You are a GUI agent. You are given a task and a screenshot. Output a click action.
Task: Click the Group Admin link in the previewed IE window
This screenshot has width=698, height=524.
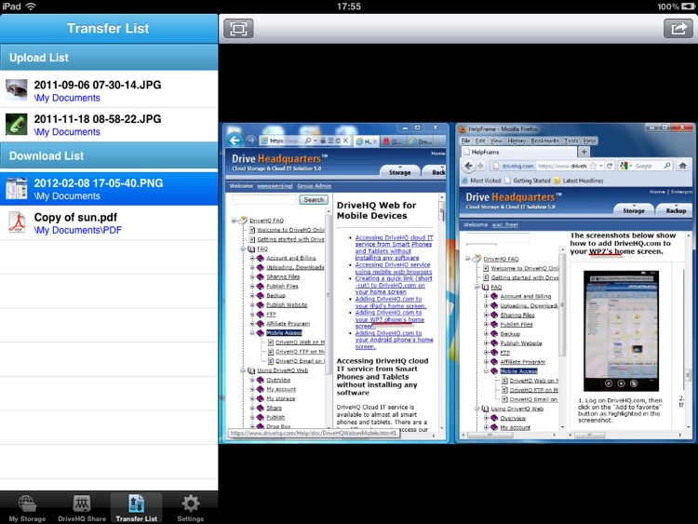pos(314,186)
